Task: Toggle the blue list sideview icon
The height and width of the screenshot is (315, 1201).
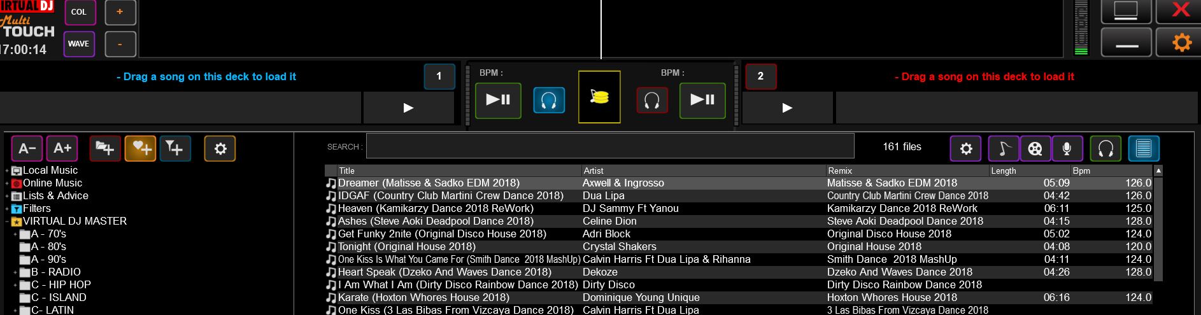Action: (x=1144, y=148)
